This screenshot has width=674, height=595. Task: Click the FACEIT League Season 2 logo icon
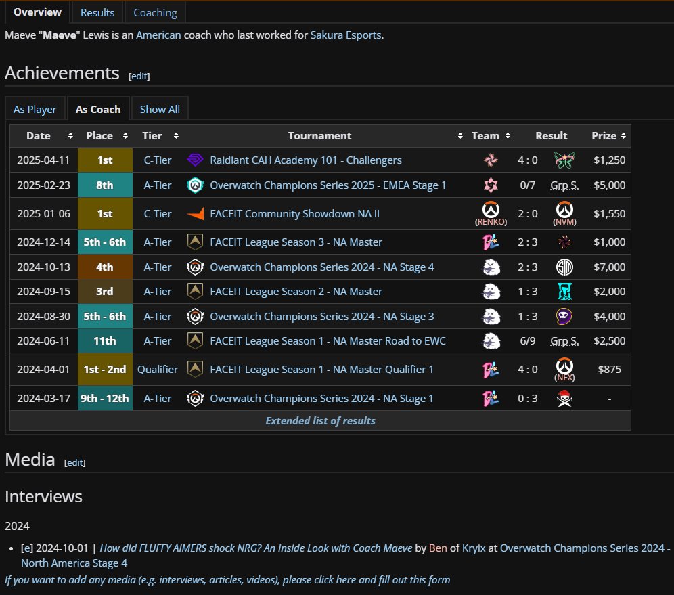(x=195, y=292)
